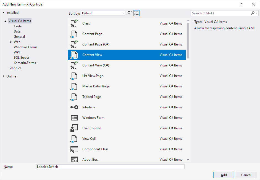Viewport: 260px width, 180px height.
Task: Click the Interface template icon
Action: click(74, 107)
